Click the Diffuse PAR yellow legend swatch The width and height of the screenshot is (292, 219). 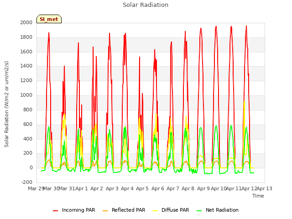pos(155,211)
